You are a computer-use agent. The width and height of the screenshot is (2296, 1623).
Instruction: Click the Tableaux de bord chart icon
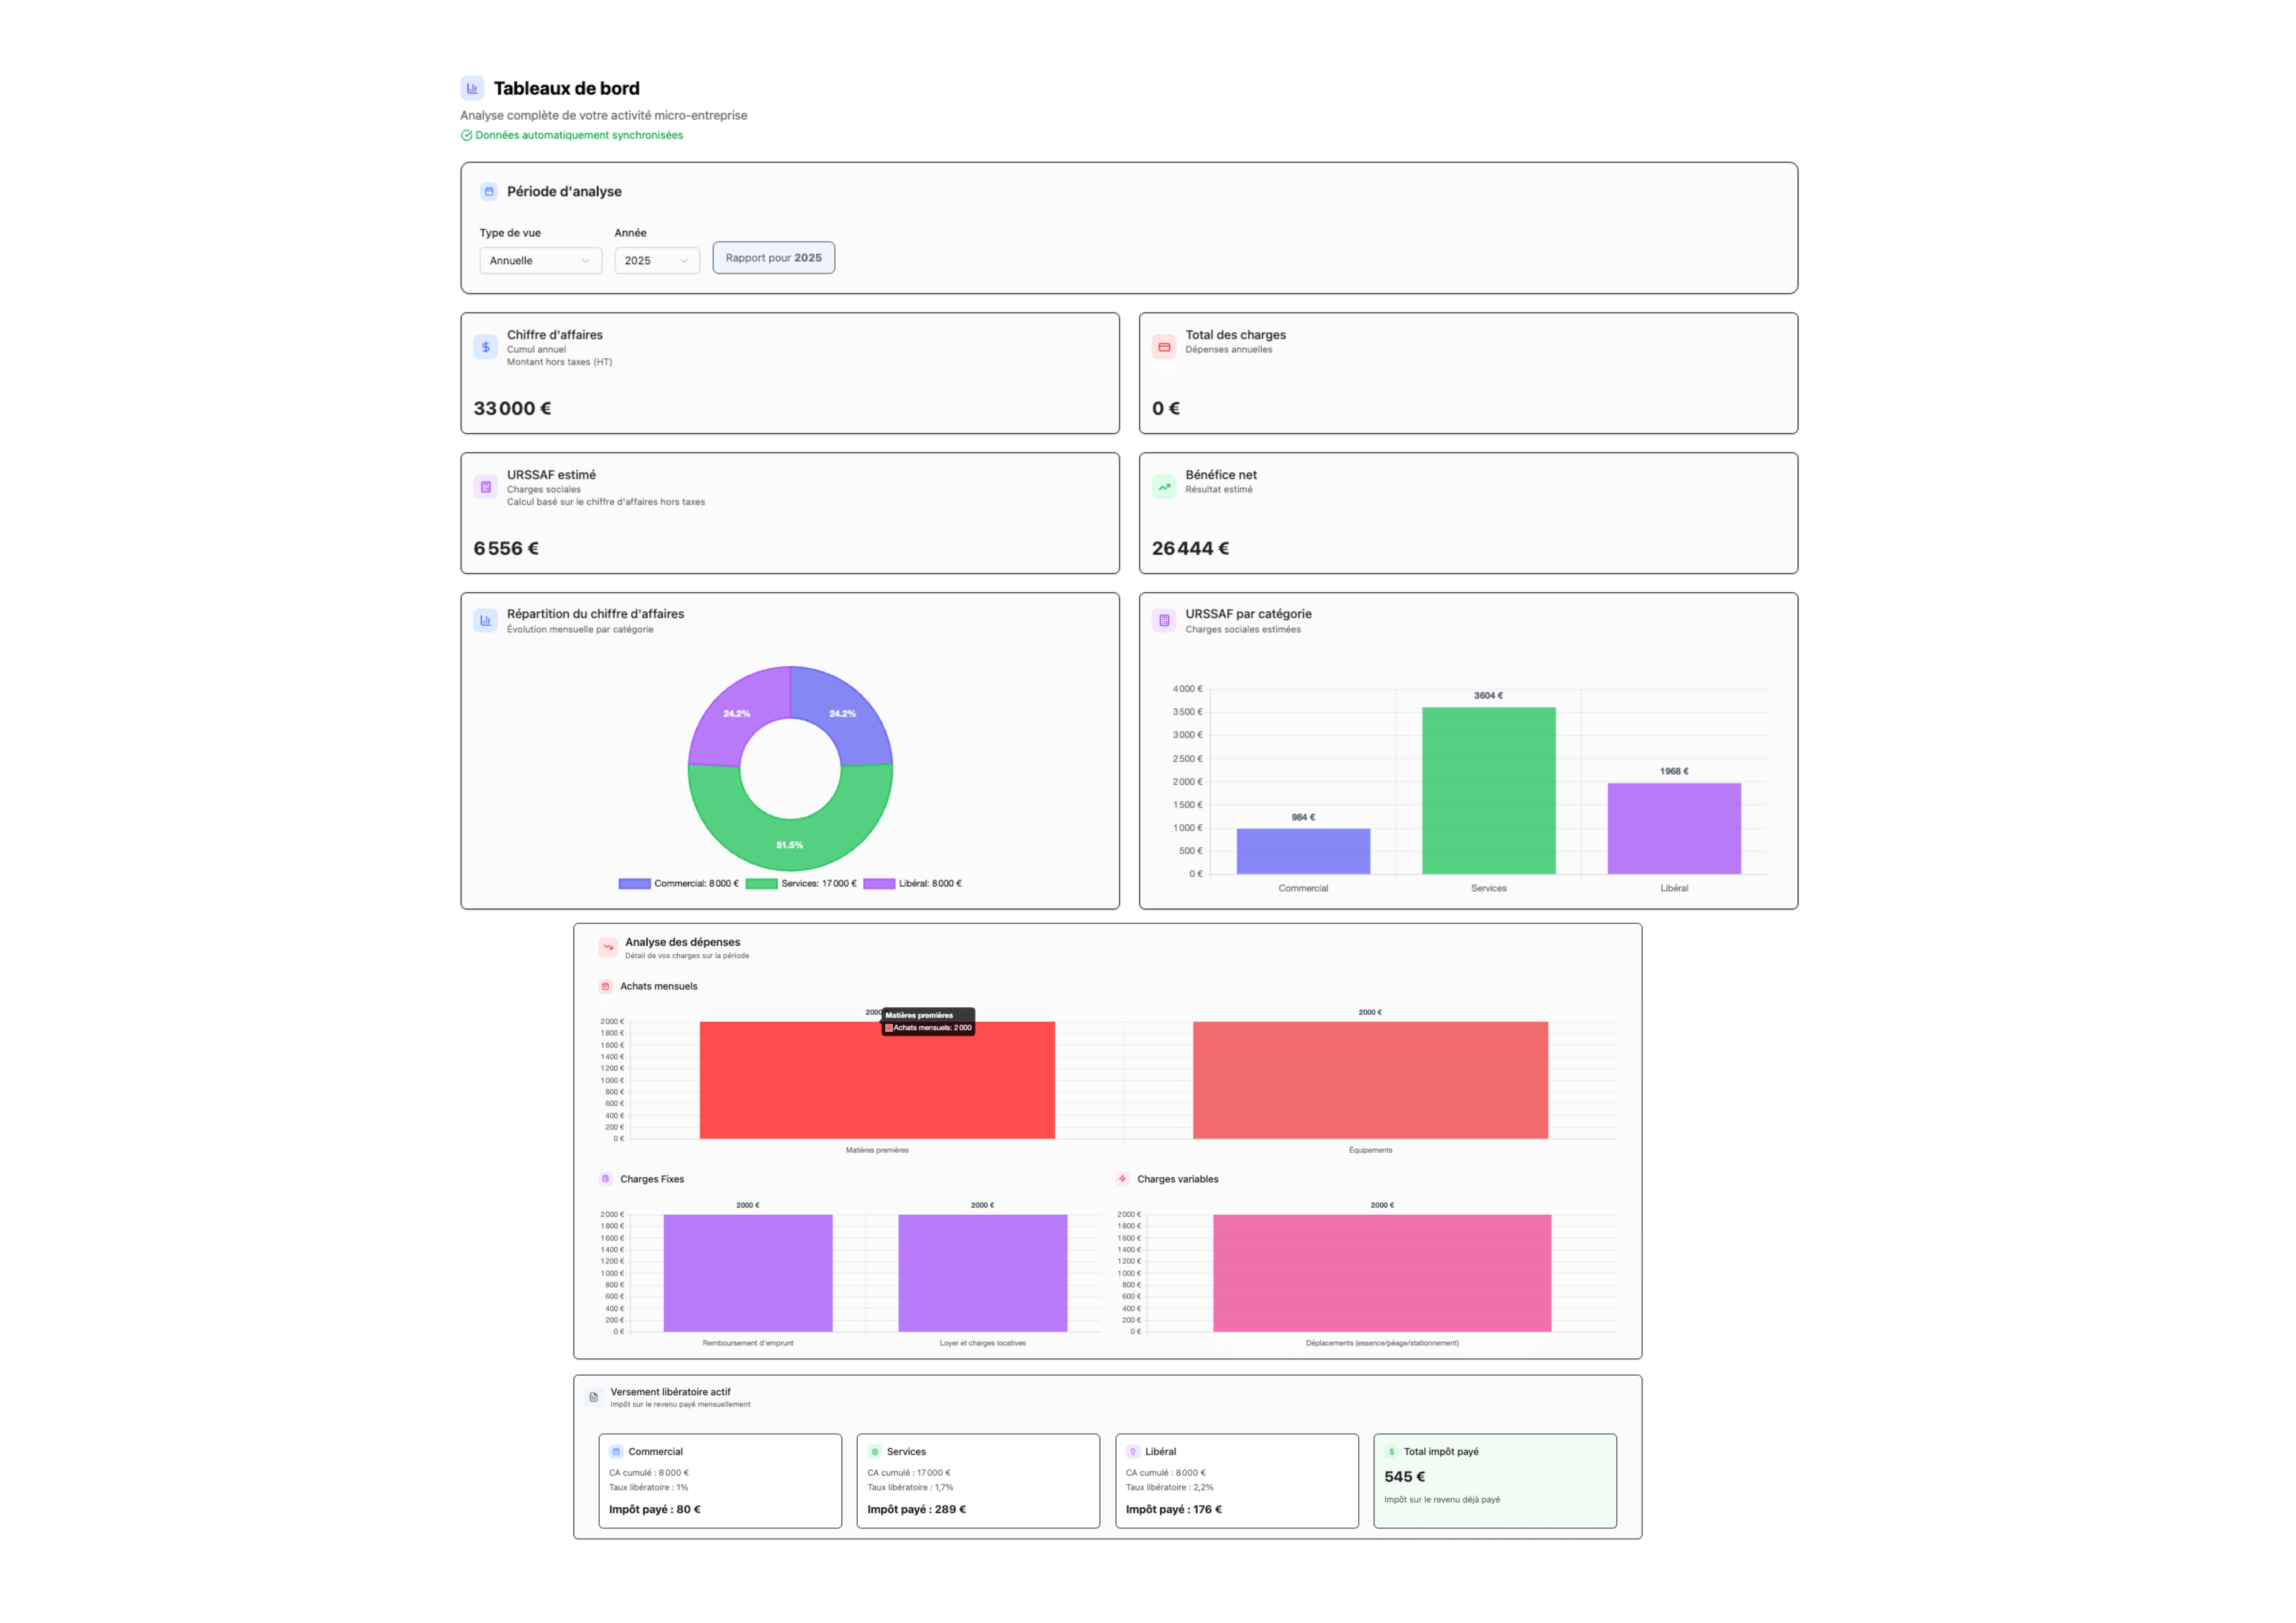click(x=472, y=88)
